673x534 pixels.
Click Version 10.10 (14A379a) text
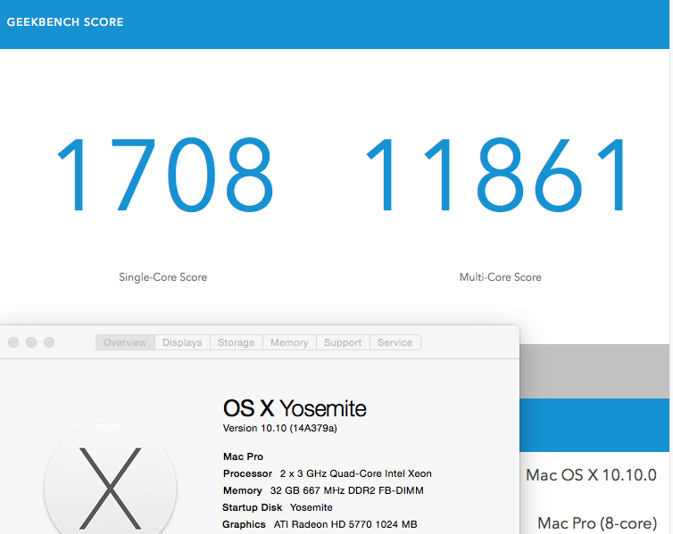click(280, 428)
